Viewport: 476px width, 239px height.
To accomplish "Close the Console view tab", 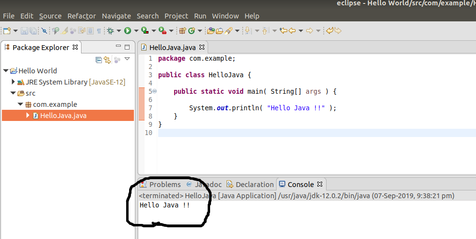I will point(320,184).
